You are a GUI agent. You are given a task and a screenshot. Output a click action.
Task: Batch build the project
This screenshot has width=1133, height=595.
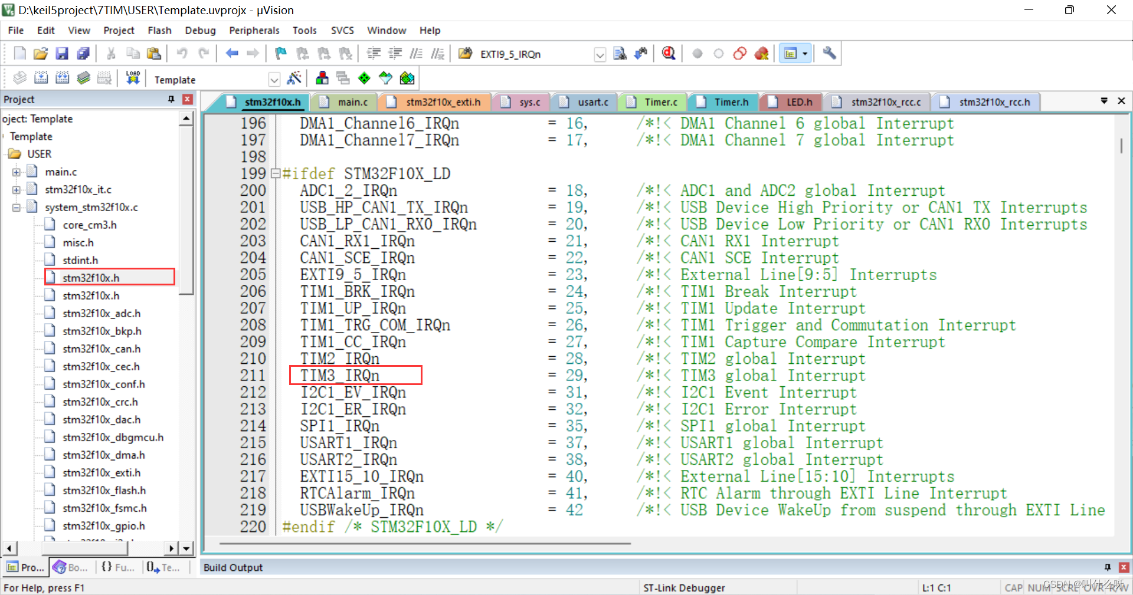click(x=83, y=78)
